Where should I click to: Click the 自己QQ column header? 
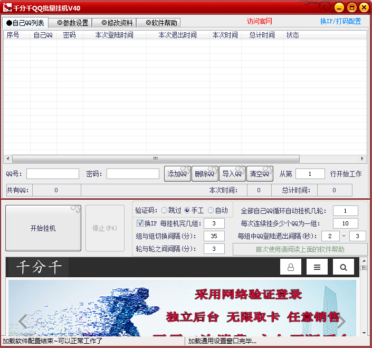coord(43,35)
